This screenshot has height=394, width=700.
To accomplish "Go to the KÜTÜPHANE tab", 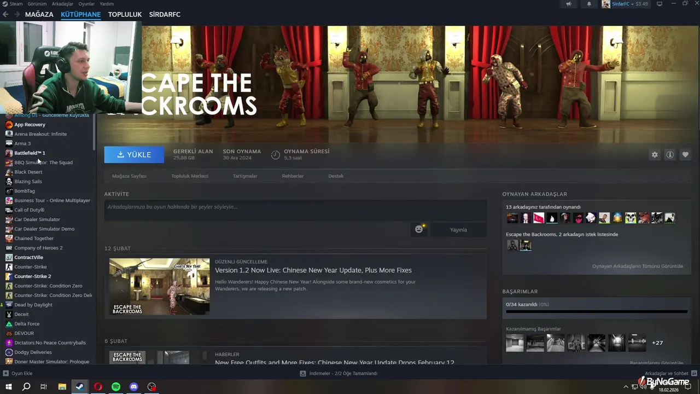I will click(x=81, y=14).
